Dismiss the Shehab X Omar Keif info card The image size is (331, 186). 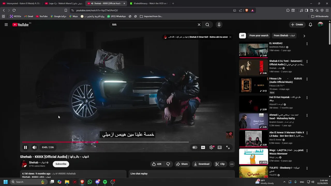tap(230, 37)
